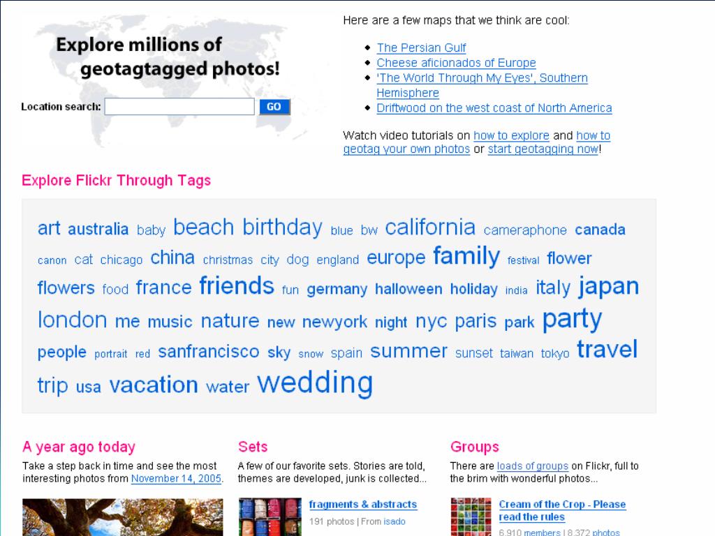The image size is (715, 536).
Task: Open 'The World Through My Eyes' link
Action: point(482,85)
